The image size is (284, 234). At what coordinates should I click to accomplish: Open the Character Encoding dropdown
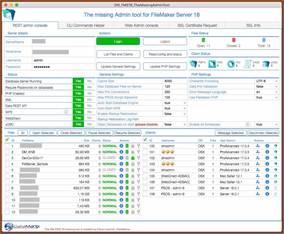(x=267, y=81)
